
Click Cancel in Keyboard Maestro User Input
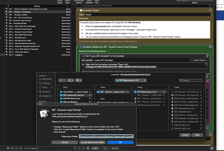pos(65,142)
